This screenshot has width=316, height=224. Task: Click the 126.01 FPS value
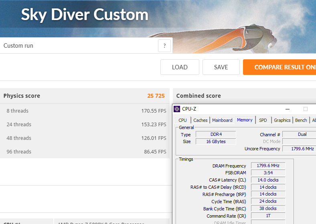tap(154, 138)
